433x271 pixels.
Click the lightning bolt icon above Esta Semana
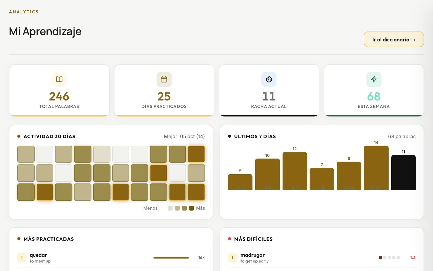coord(374,79)
